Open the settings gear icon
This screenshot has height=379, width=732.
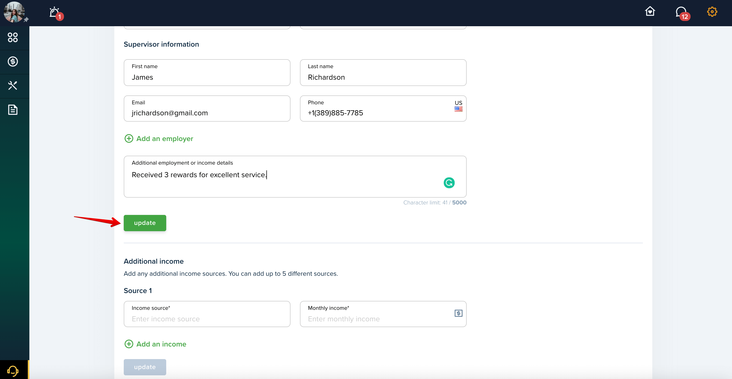pyautogui.click(x=712, y=12)
